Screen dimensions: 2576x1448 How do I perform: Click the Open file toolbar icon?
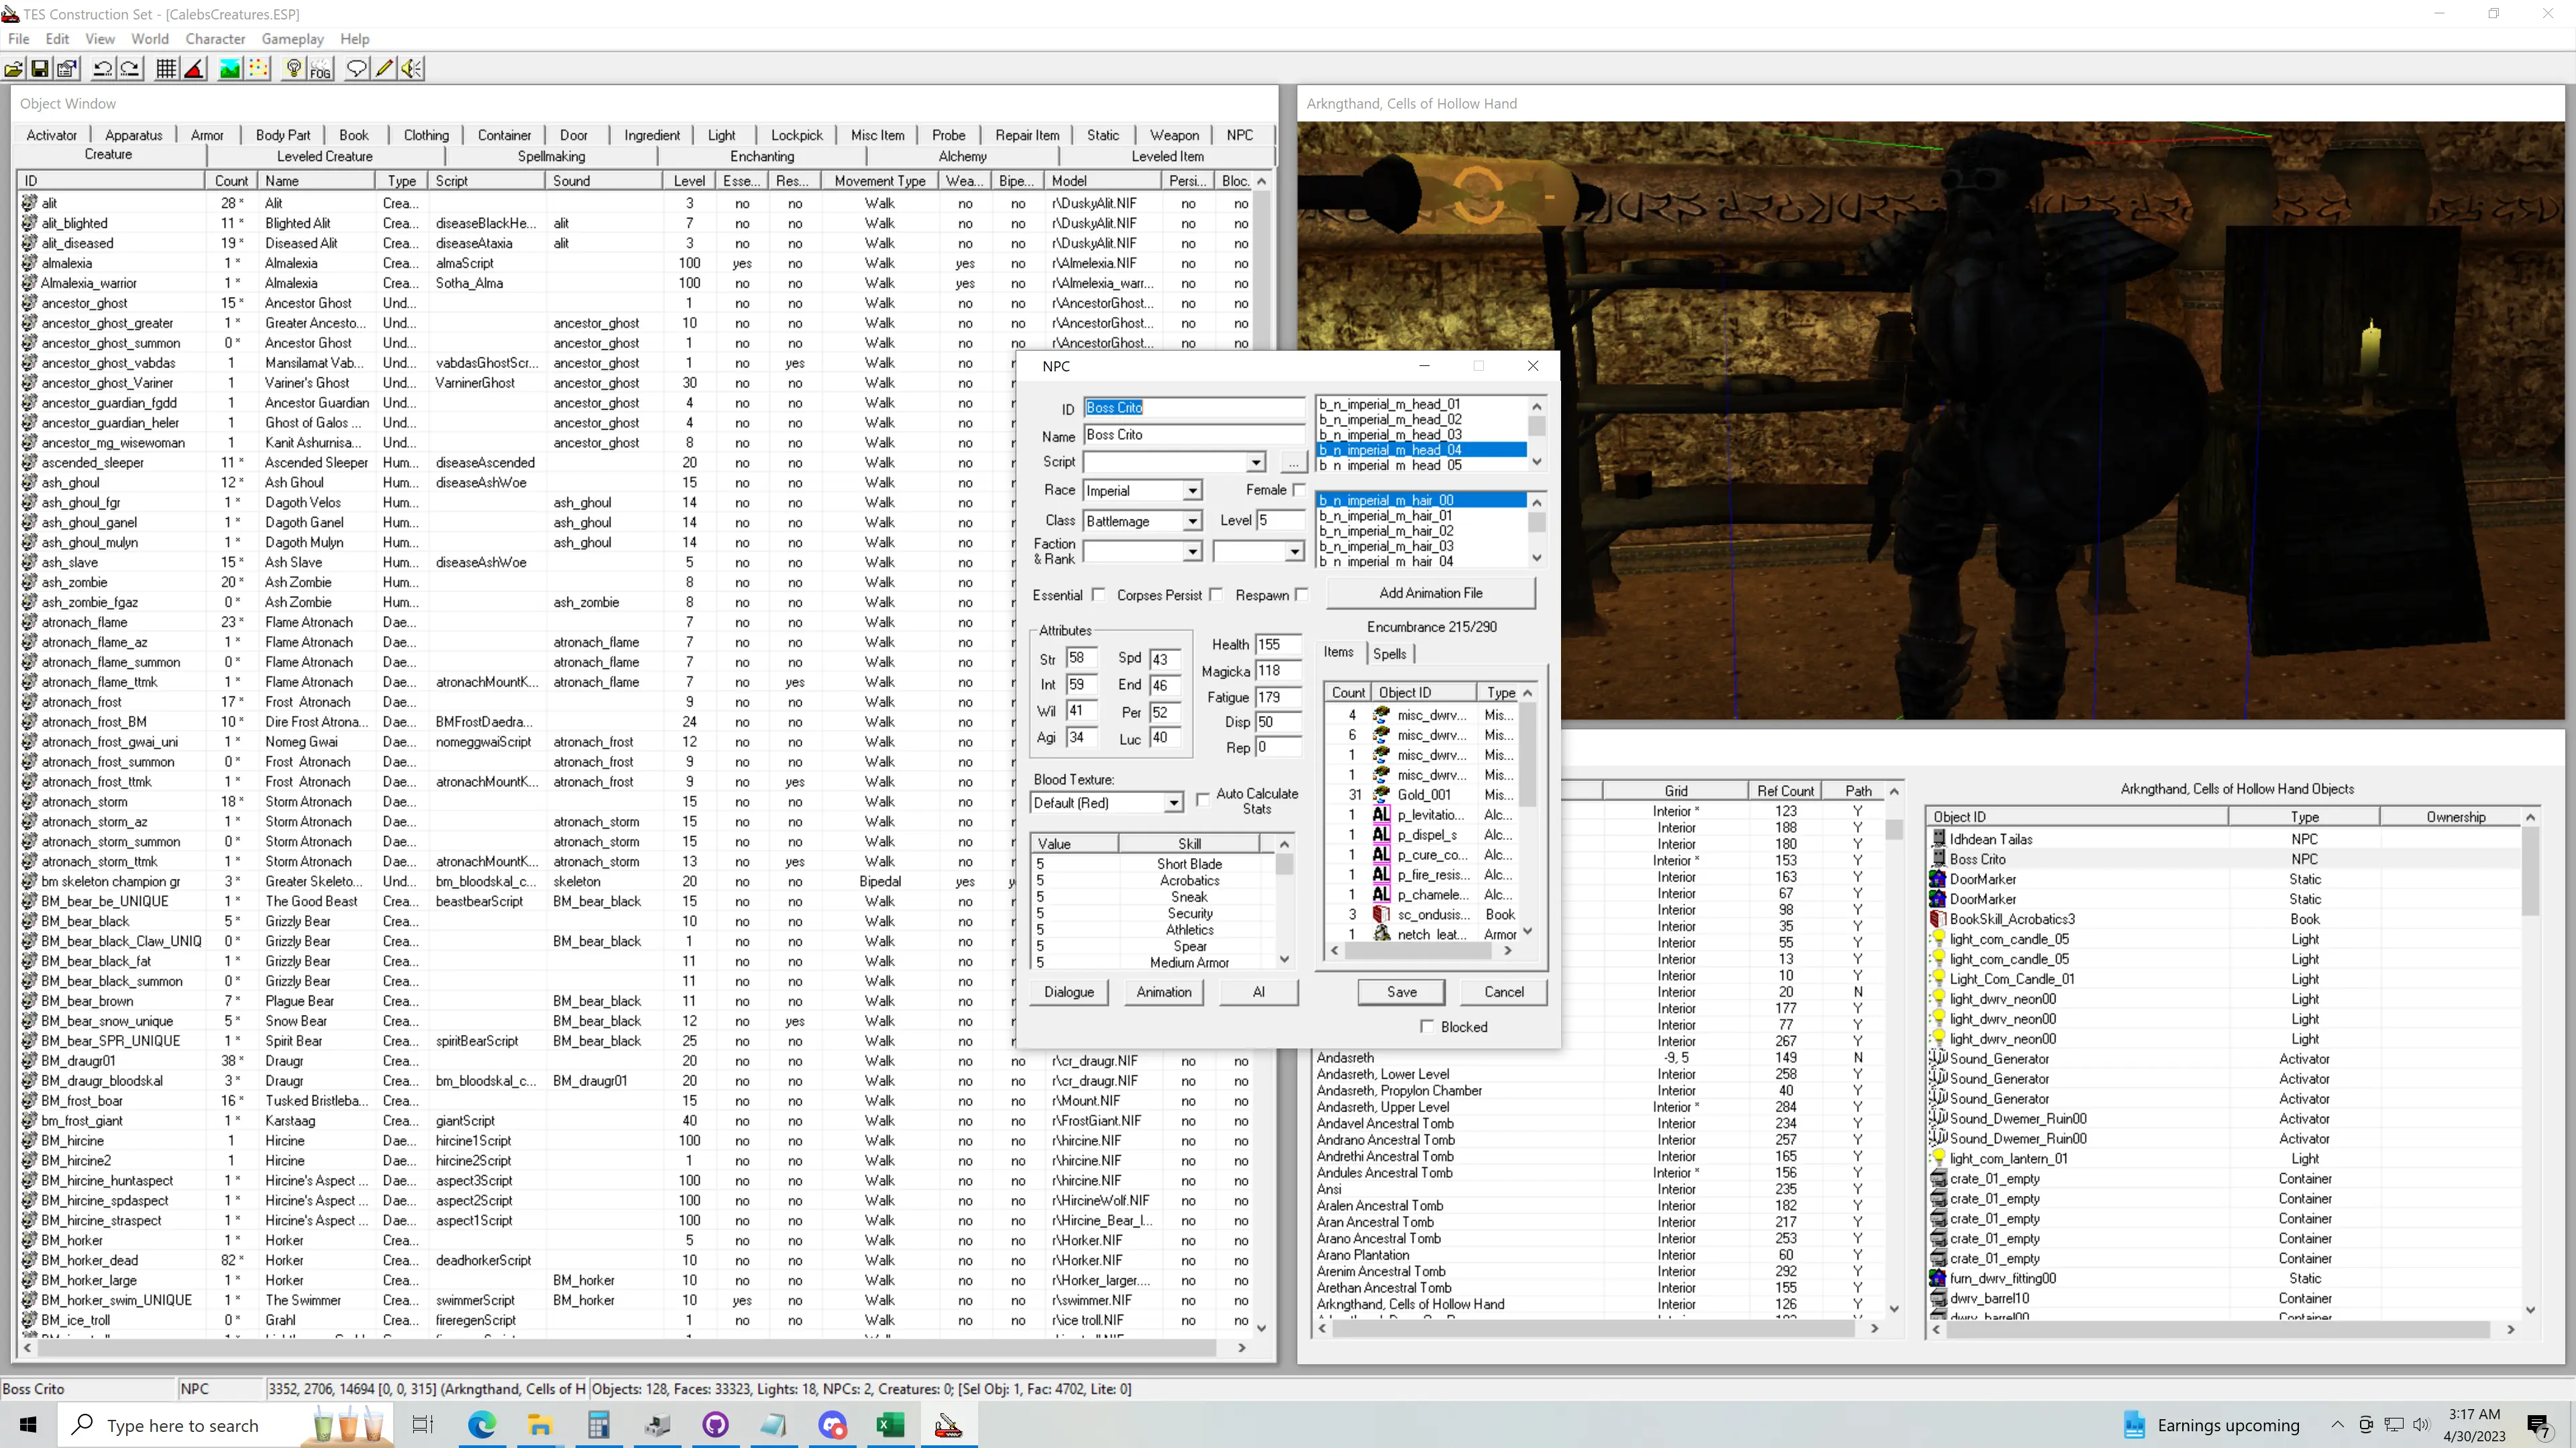click(x=14, y=69)
